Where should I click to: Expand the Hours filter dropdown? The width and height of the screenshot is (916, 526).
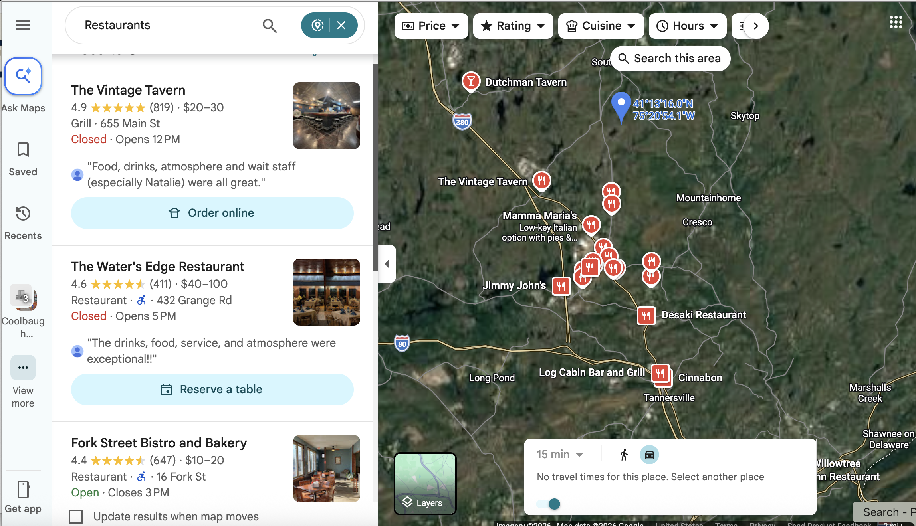click(x=688, y=26)
